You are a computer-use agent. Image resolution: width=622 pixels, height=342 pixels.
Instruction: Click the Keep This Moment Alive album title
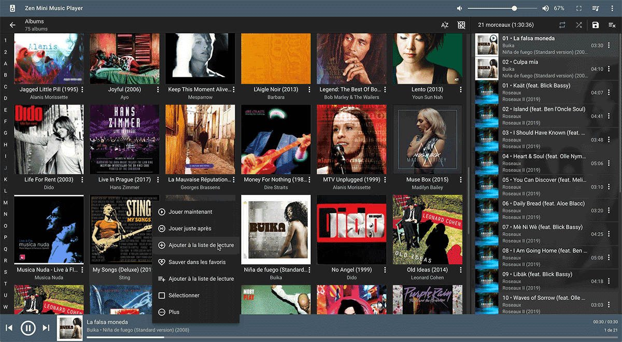200,90
